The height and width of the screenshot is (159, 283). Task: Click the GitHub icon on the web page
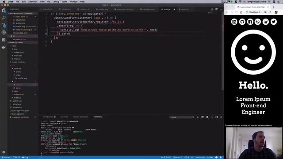click(x=242, y=22)
